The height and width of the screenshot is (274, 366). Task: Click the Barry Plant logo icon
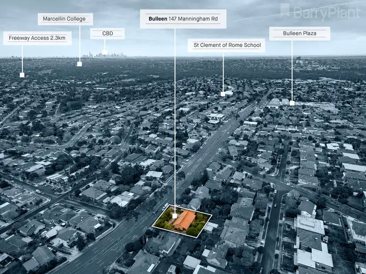click(x=285, y=11)
